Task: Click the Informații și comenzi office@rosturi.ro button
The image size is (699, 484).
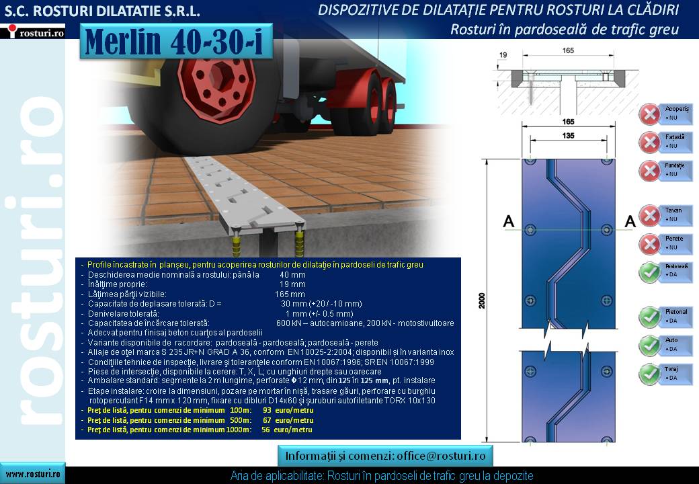Action: [x=385, y=456]
